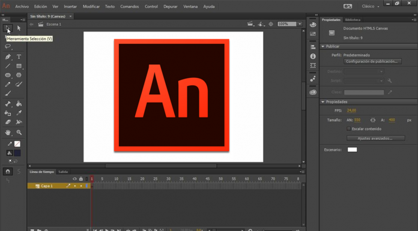Open the Info panel icon
The height and width of the screenshot is (231, 418).
tap(313, 56)
